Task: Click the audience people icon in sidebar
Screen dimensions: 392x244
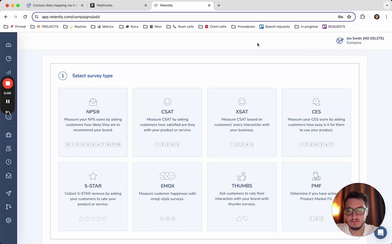Action: click(x=9, y=148)
